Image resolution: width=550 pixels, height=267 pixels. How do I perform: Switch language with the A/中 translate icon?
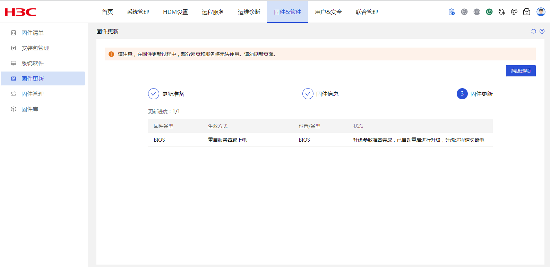point(502,12)
